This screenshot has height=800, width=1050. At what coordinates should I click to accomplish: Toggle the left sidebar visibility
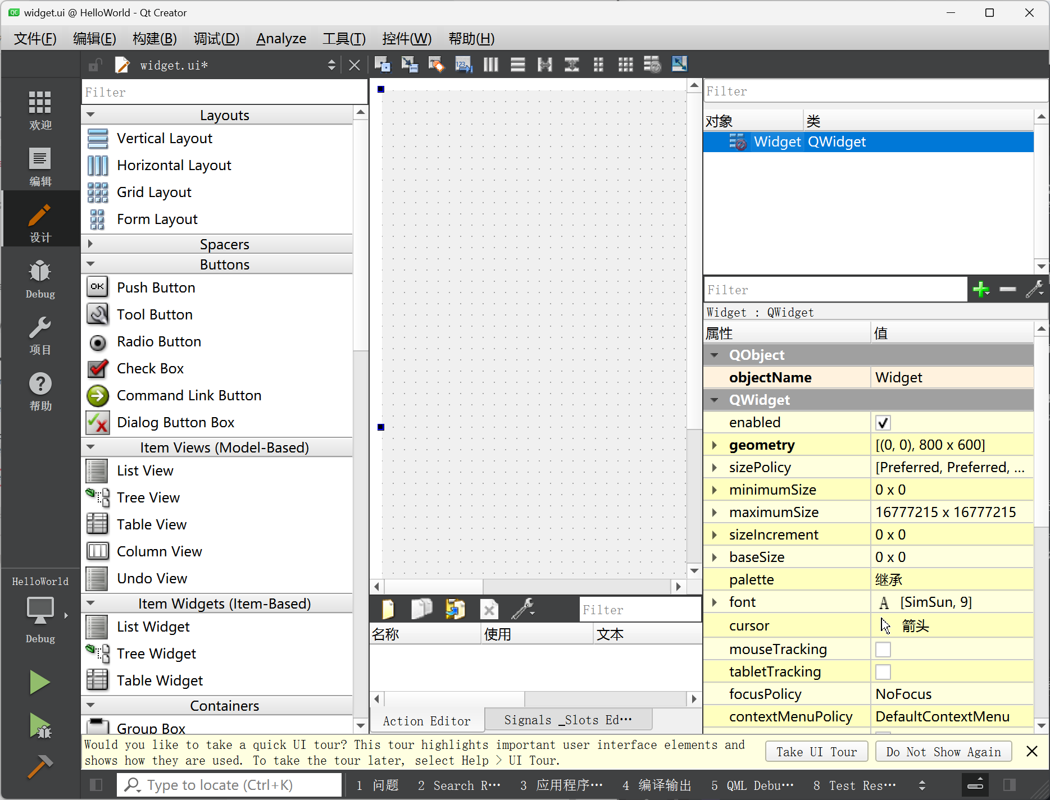coord(96,785)
